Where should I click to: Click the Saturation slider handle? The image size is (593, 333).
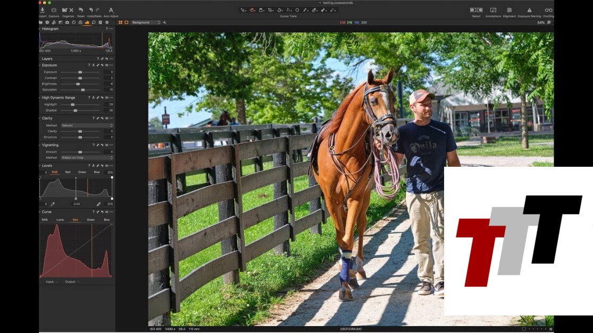(x=82, y=90)
